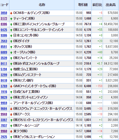The height and width of the screenshot is (140, 119).
Task: Select company name ユニバーサルエンターテインメント
Action: [39, 30]
